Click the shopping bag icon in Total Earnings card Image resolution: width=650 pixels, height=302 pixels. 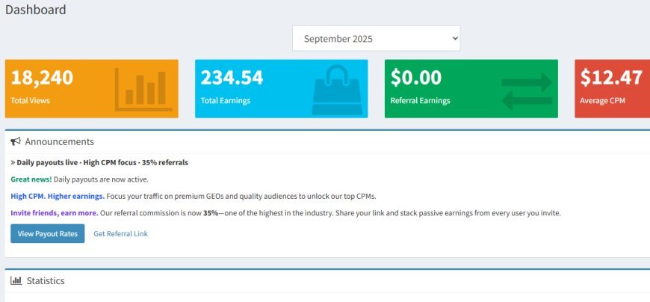[335, 89]
